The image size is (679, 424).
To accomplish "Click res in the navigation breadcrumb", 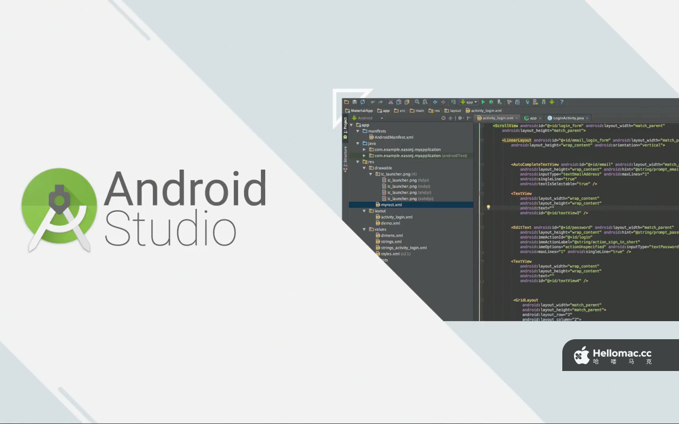I will 434,111.
